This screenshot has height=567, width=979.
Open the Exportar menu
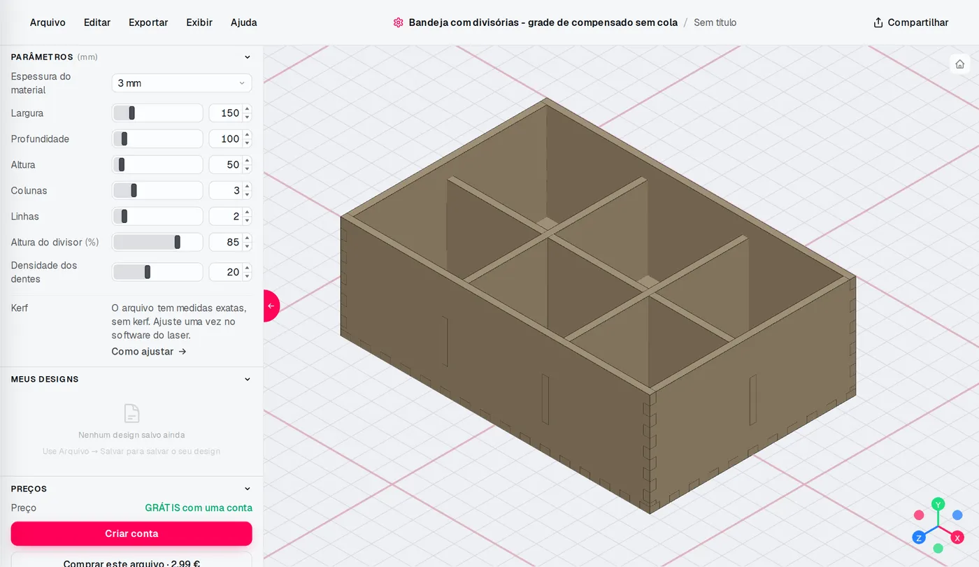pyautogui.click(x=148, y=22)
